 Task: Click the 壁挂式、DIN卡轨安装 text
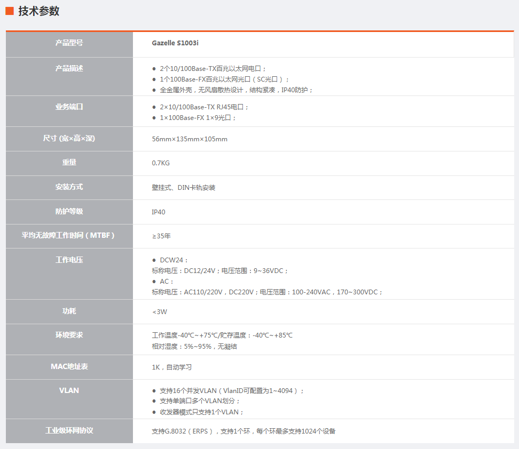tap(184, 188)
